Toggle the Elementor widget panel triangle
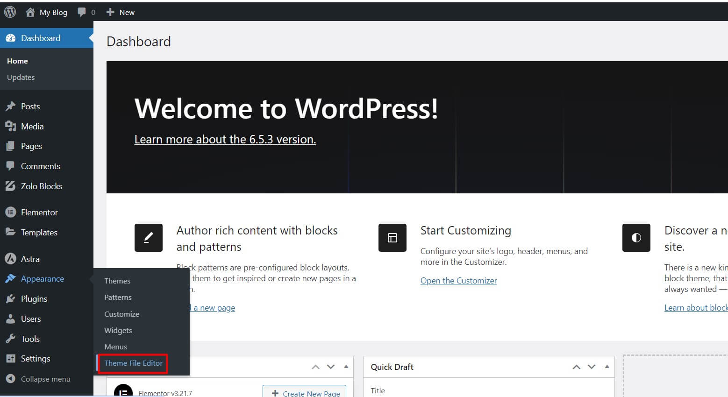 [x=346, y=367]
